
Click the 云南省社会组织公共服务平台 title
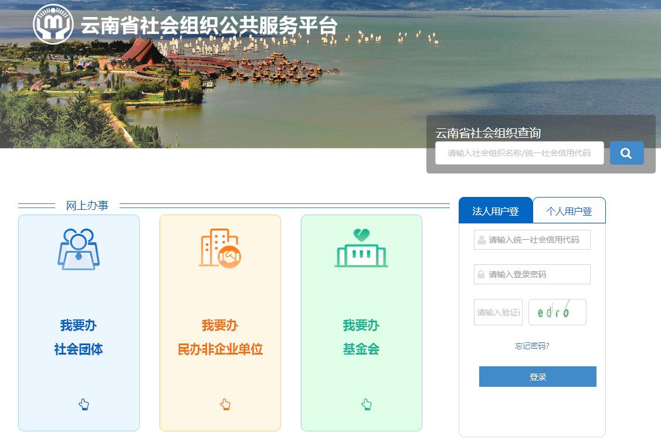[209, 26]
